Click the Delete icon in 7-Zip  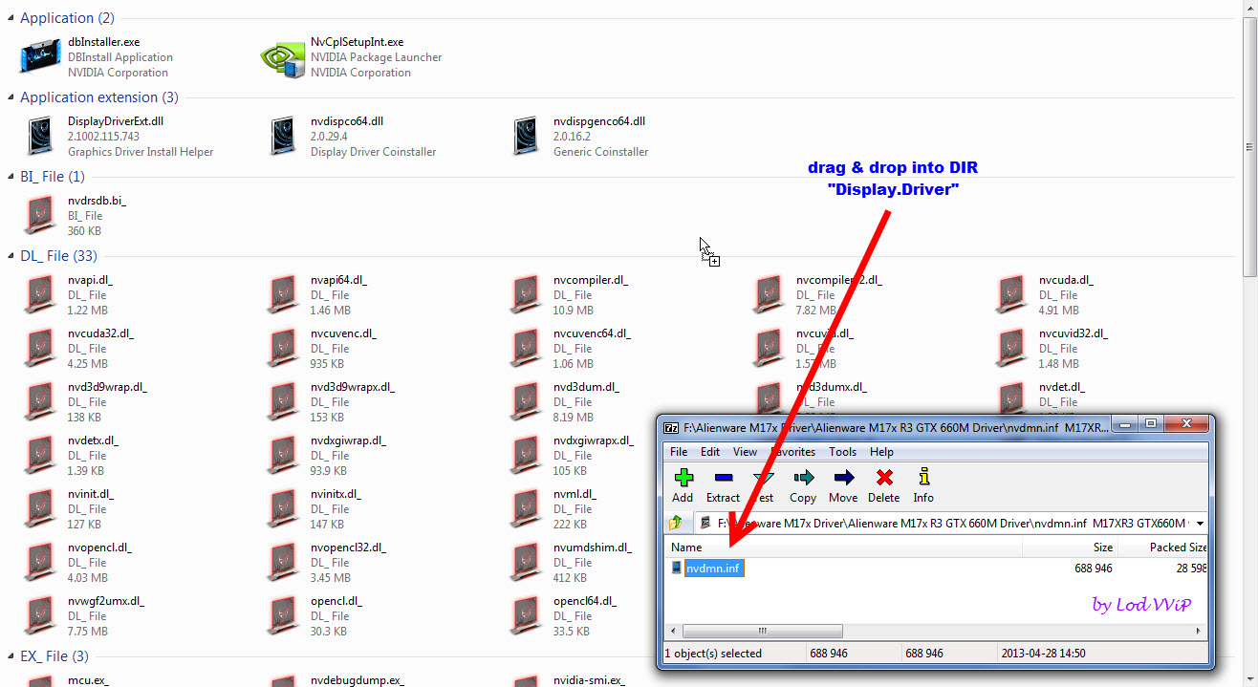[883, 484]
